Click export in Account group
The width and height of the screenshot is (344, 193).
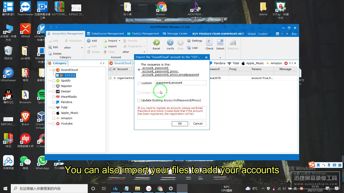(110, 46)
